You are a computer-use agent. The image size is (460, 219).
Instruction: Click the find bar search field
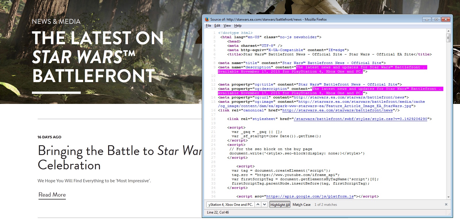[230, 205]
